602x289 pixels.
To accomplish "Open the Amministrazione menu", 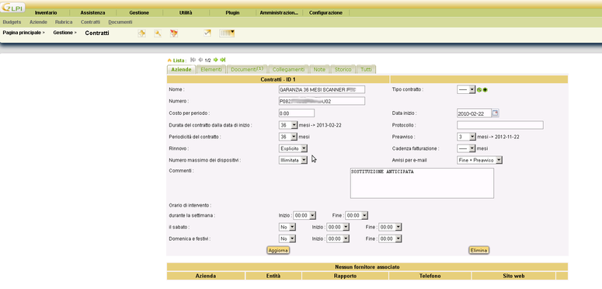I will tap(279, 12).
